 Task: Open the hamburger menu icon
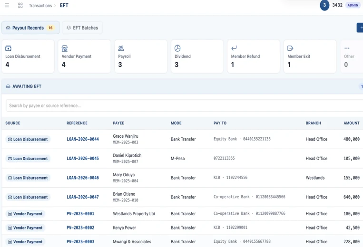click(7, 5)
